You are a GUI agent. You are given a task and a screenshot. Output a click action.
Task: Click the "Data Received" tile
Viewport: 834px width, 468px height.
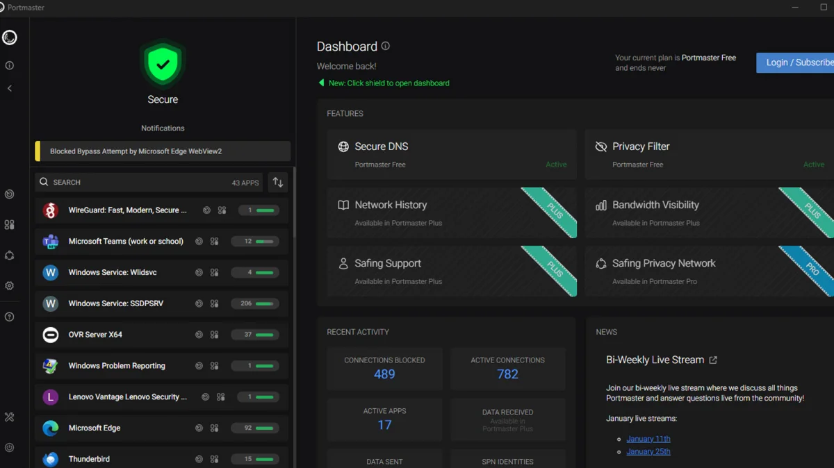tap(507, 419)
